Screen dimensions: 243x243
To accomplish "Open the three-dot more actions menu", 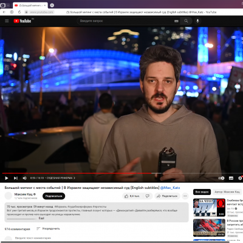I will 185,196.
